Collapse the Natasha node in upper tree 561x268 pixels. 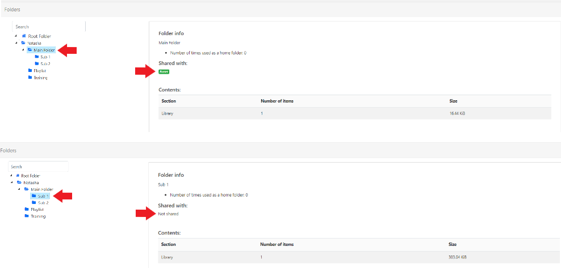[16, 43]
